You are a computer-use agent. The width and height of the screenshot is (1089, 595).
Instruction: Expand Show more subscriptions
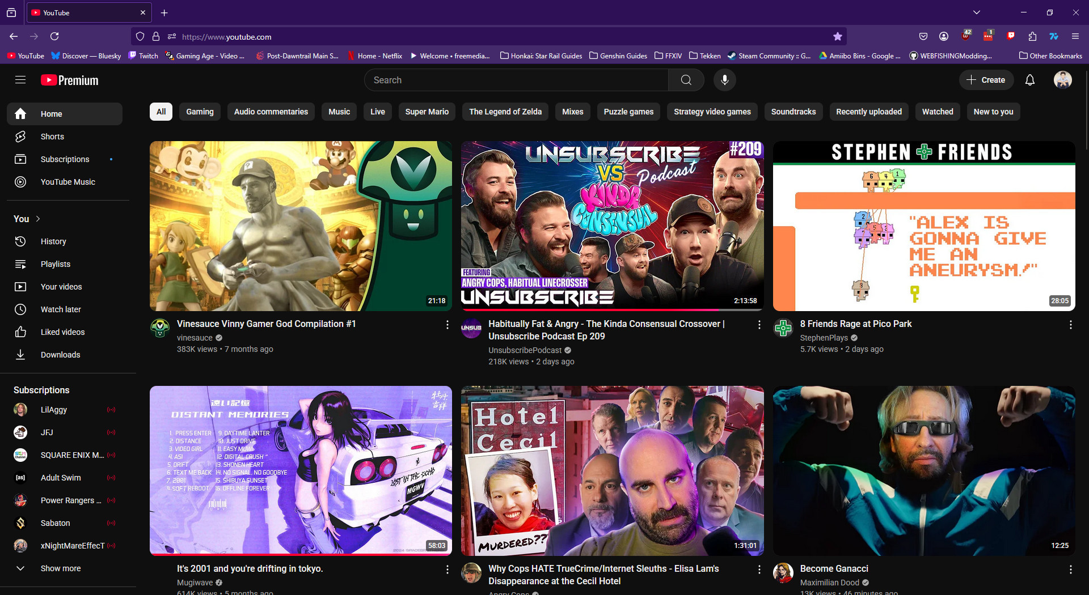tap(65, 568)
